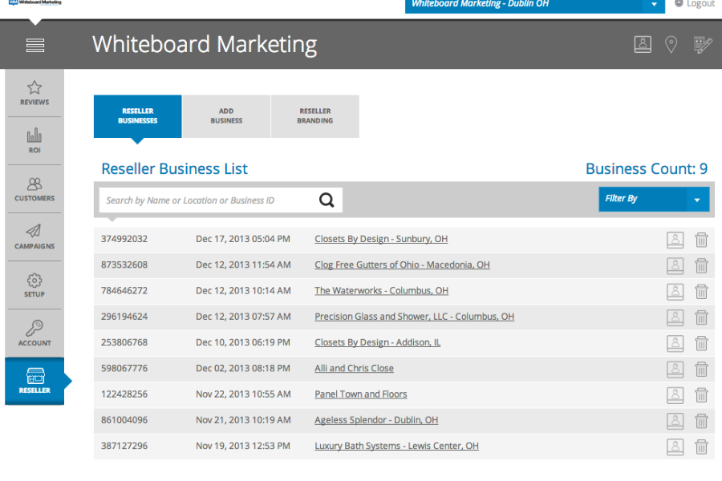This screenshot has height=481, width=722.
Task: Go to Customers in the sidebar
Action: pos(34,189)
